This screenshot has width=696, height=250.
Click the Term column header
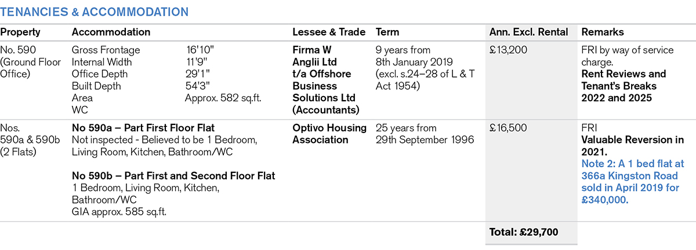[x=387, y=32]
